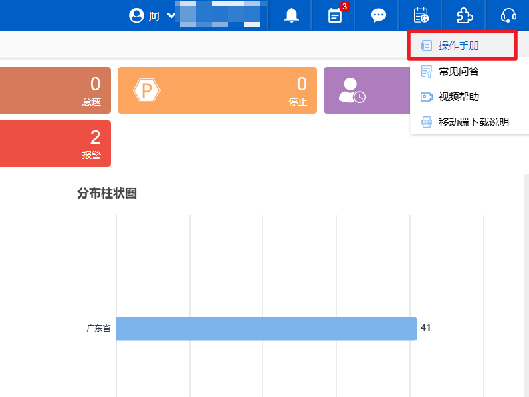Click the hexagon P parking icon
Image resolution: width=529 pixels, height=397 pixels.
click(146, 90)
